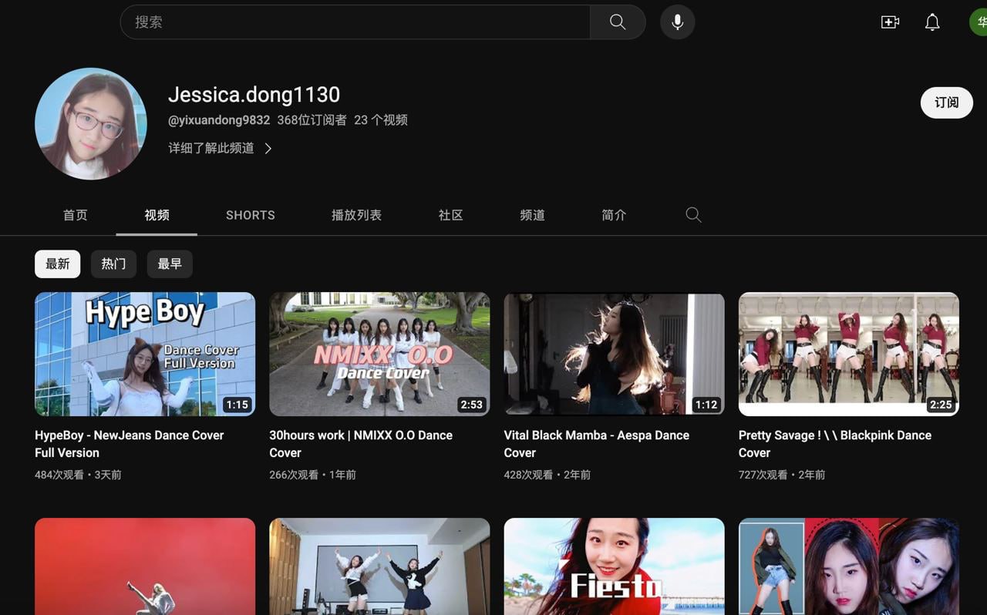Switch to the SHORTS tab
The image size is (987, 615).
(250, 215)
